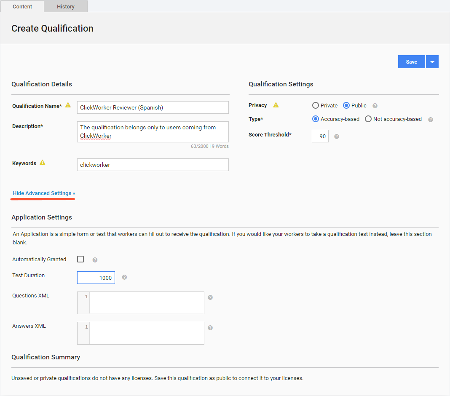Choose the Accuracy-based type
The width and height of the screenshot is (450, 396).
click(x=316, y=119)
